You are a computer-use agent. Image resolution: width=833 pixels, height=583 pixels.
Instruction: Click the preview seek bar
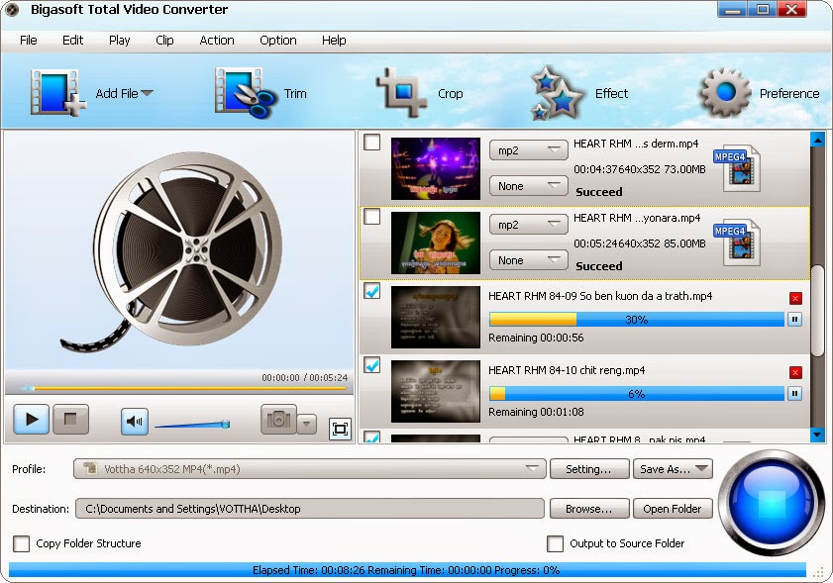pos(183,389)
